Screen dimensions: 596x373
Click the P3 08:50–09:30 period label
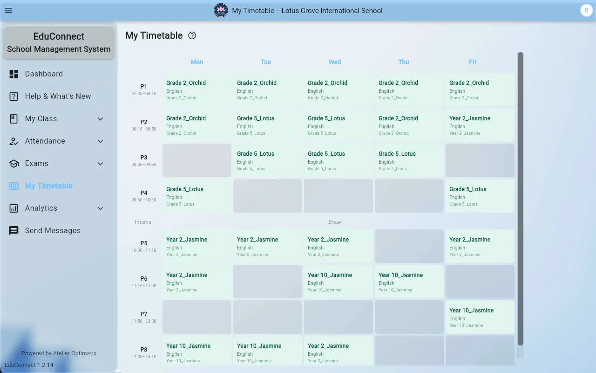144,160
